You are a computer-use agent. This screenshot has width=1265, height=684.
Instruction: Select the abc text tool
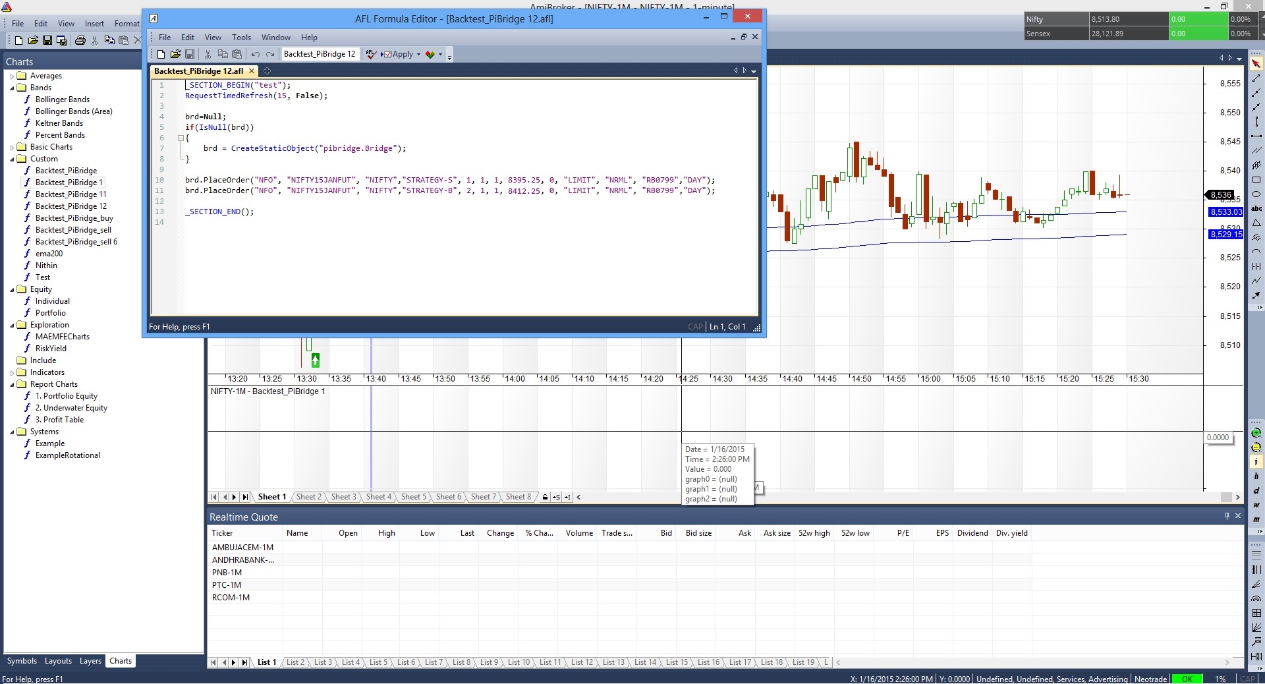[1256, 209]
